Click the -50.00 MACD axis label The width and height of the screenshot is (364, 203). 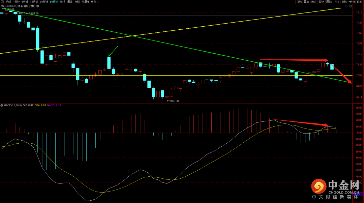click(x=358, y=164)
